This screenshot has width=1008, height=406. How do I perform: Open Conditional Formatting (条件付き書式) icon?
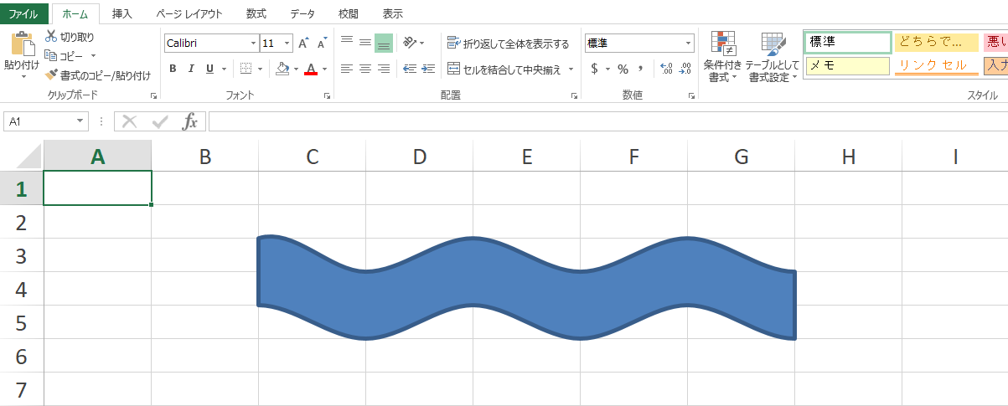pos(722,44)
